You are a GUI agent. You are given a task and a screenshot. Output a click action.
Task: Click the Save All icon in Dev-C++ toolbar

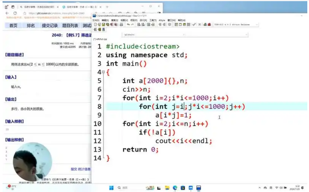tap(108, 25)
